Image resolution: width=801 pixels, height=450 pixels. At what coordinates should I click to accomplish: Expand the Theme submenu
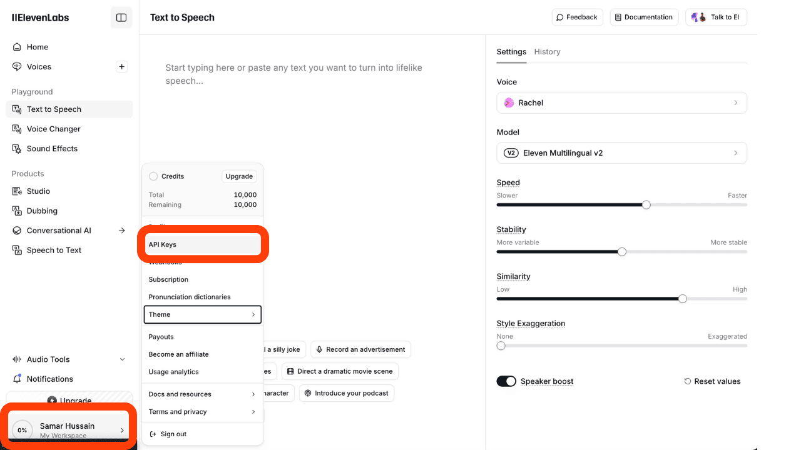click(202, 314)
